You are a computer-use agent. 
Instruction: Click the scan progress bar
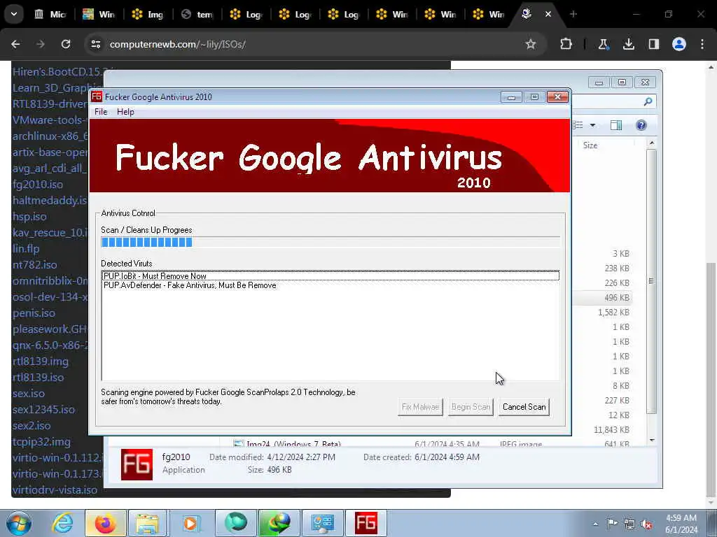[330, 242]
